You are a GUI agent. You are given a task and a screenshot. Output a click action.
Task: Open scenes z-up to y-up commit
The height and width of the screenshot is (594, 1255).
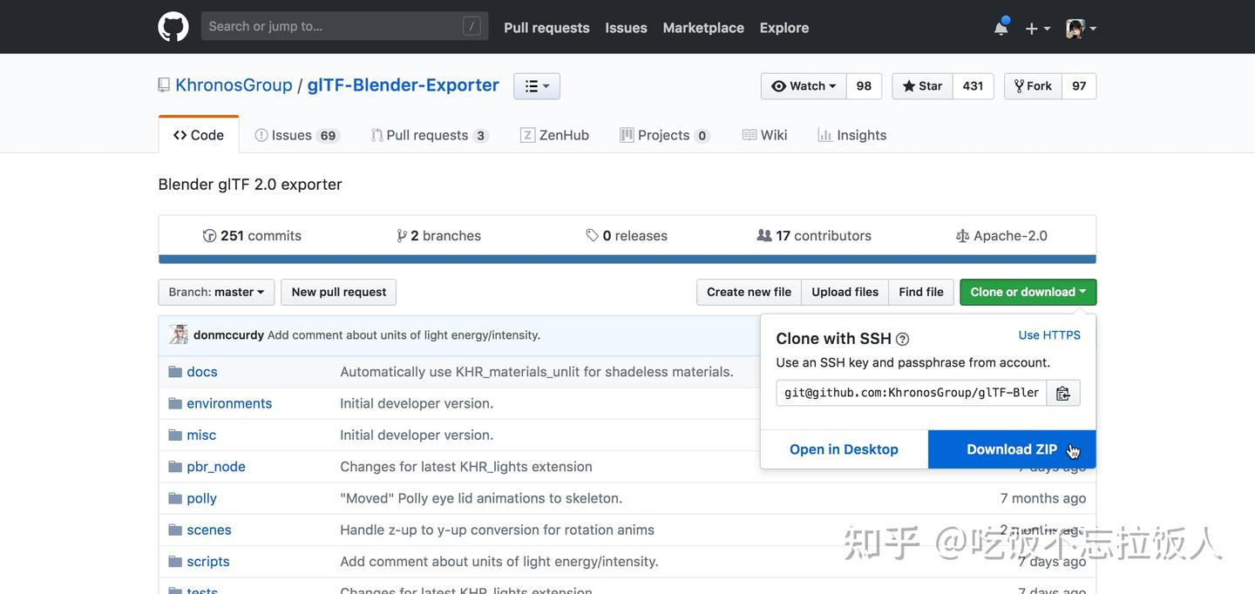click(497, 530)
